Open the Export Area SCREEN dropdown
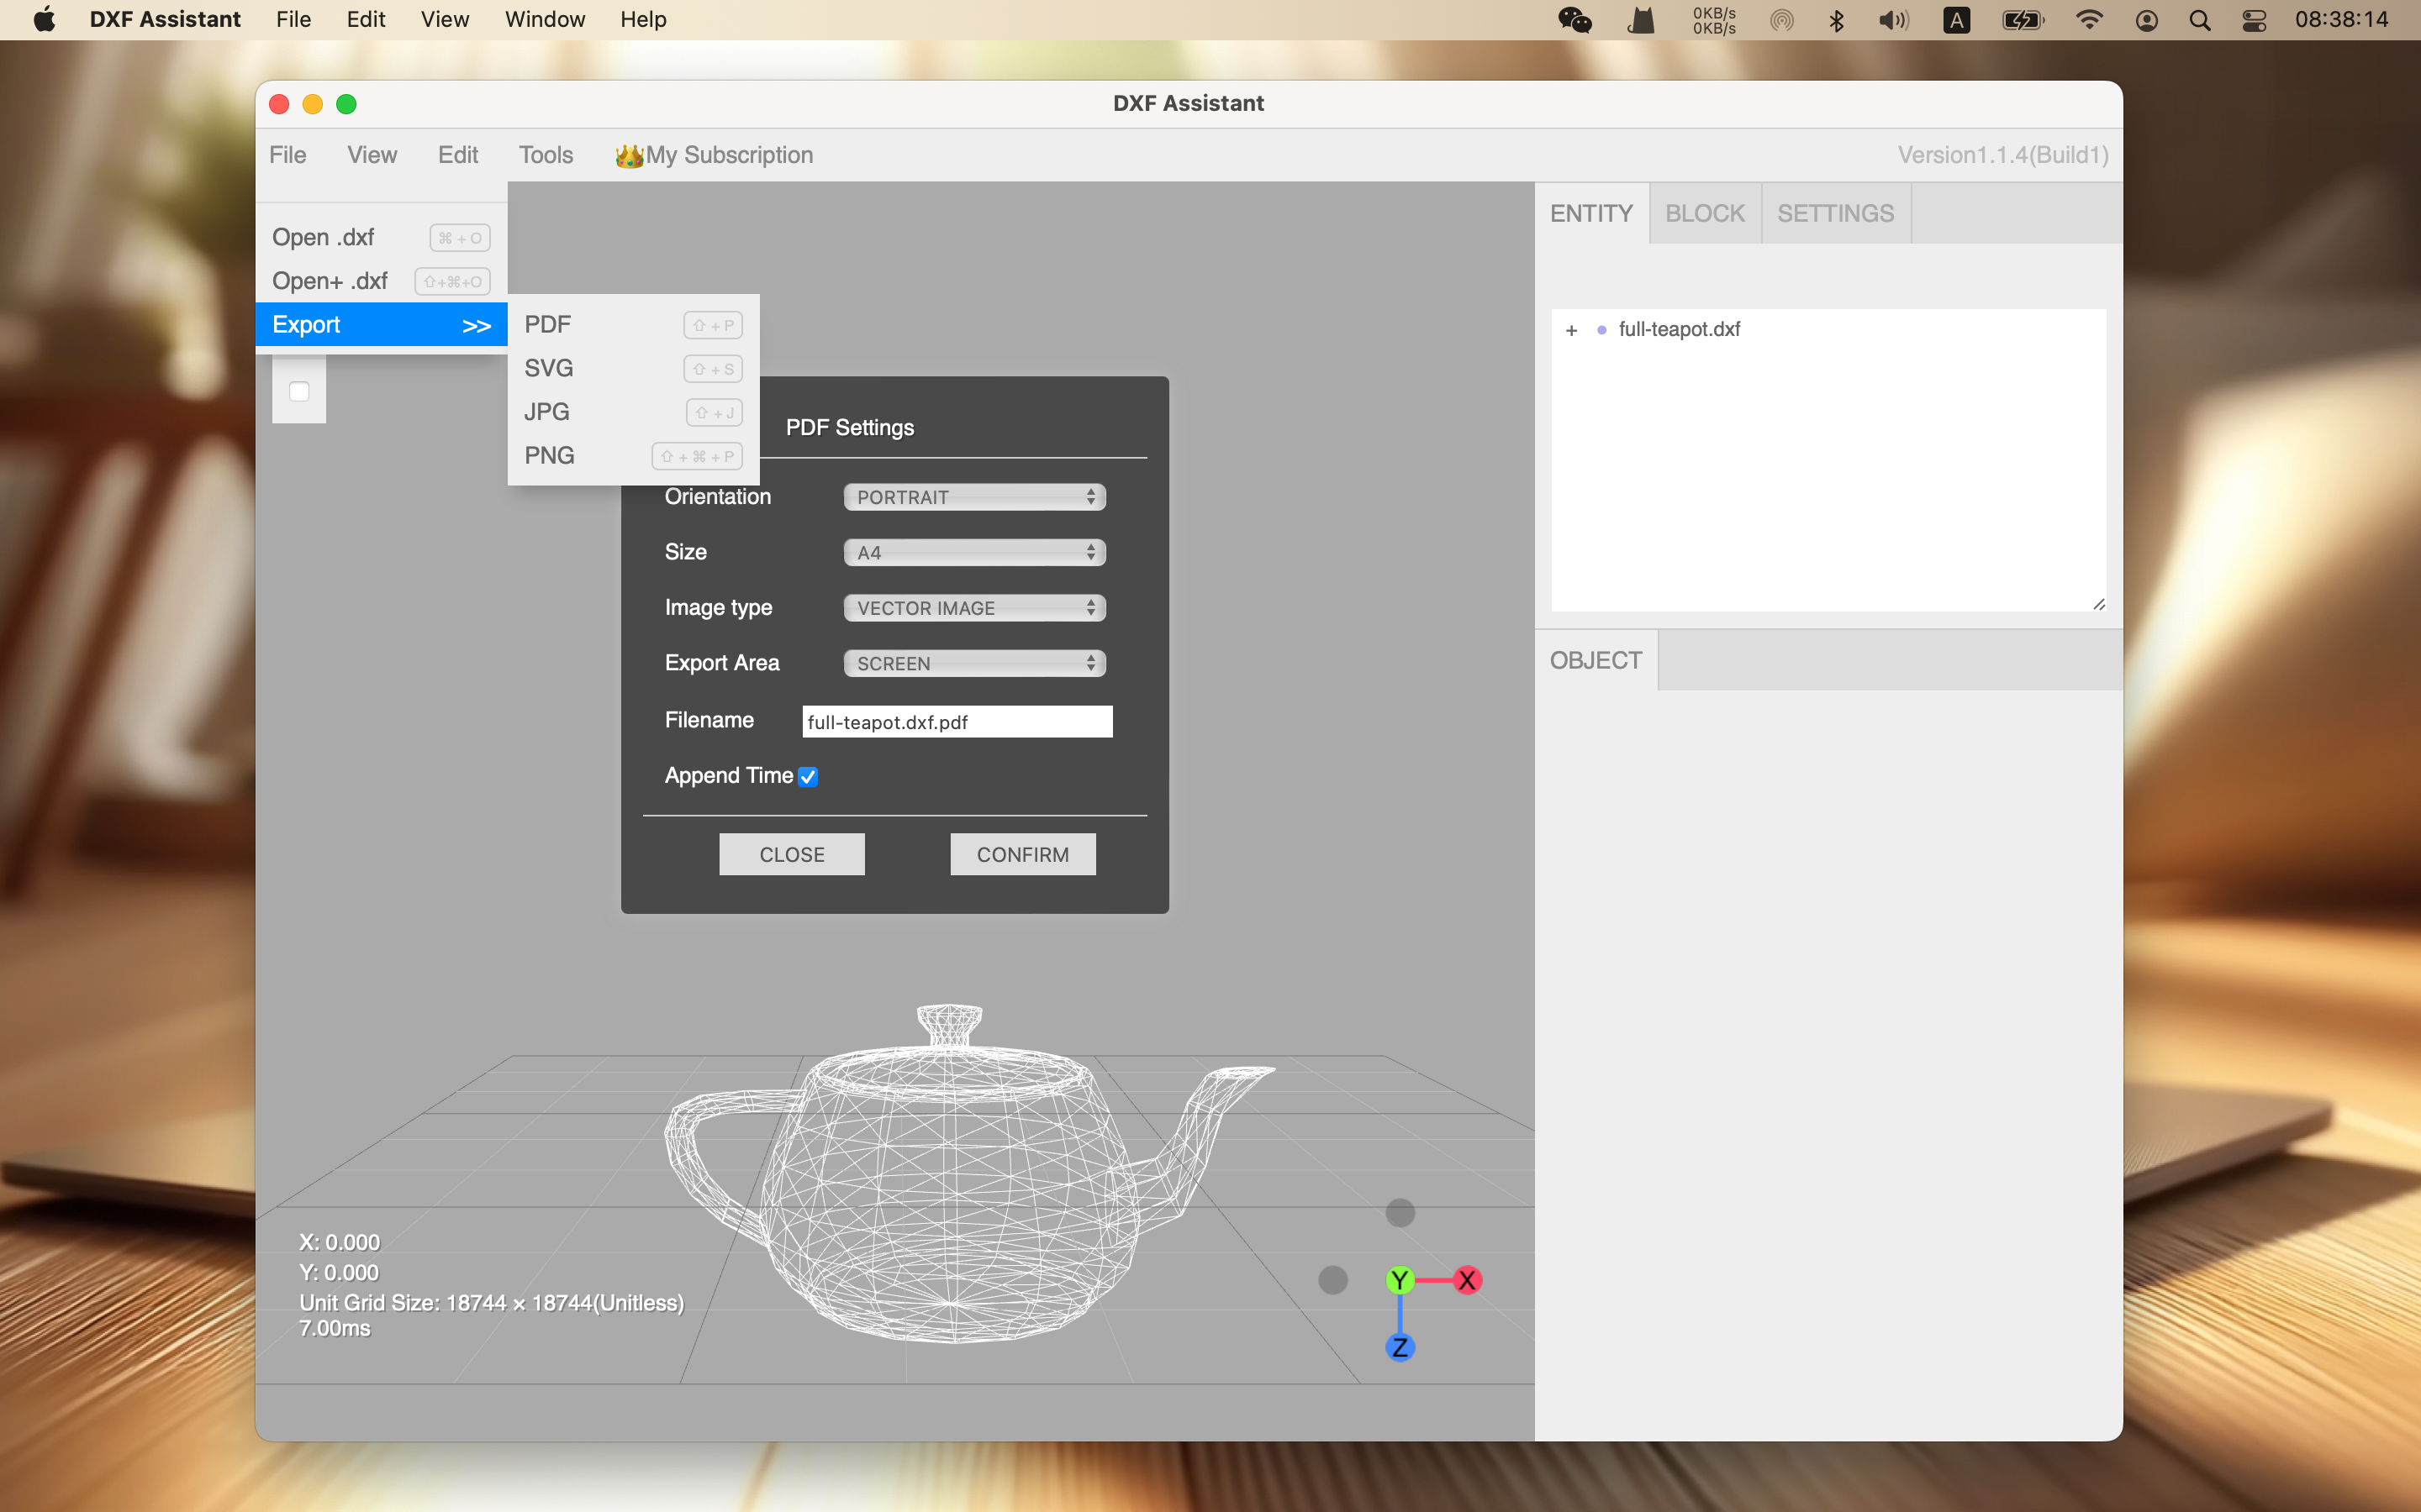Viewport: 2421px width, 1512px height. 974,663
